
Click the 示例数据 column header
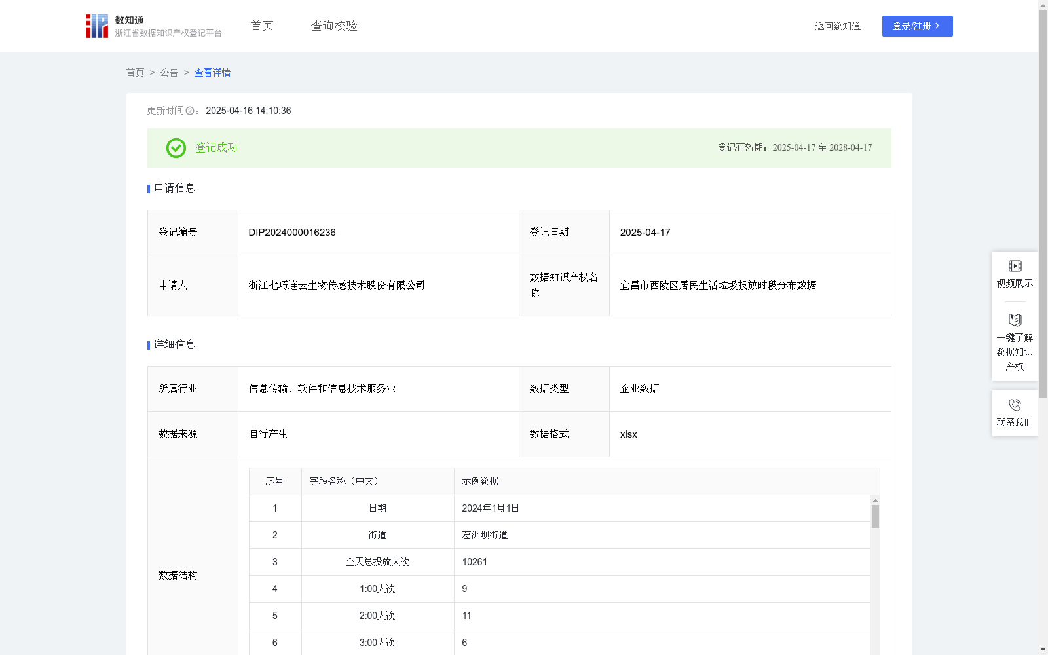click(x=667, y=481)
